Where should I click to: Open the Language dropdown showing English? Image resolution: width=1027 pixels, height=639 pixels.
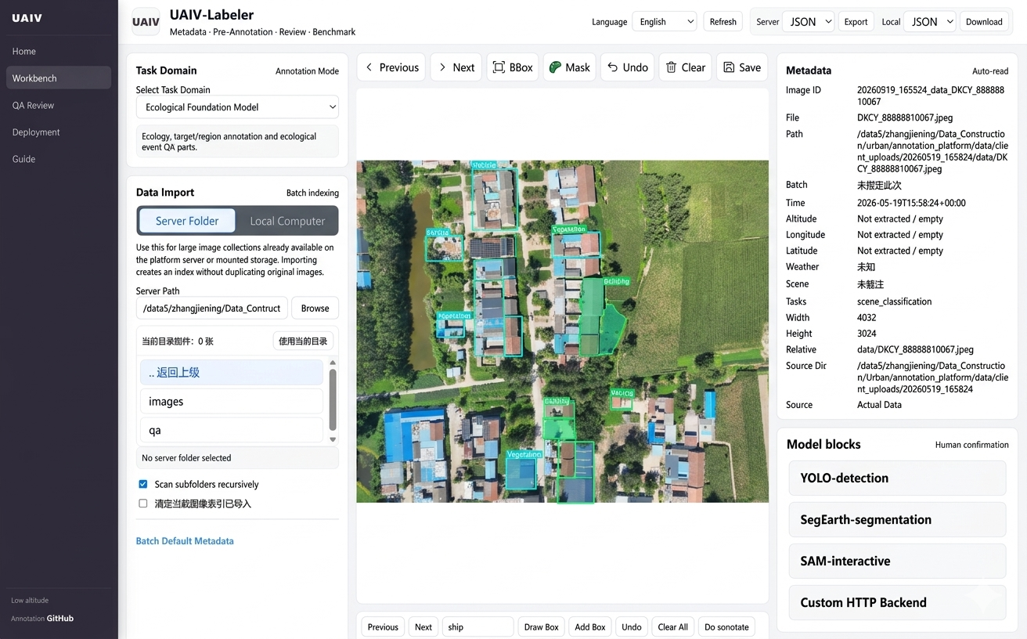click(x=665, y=22)
